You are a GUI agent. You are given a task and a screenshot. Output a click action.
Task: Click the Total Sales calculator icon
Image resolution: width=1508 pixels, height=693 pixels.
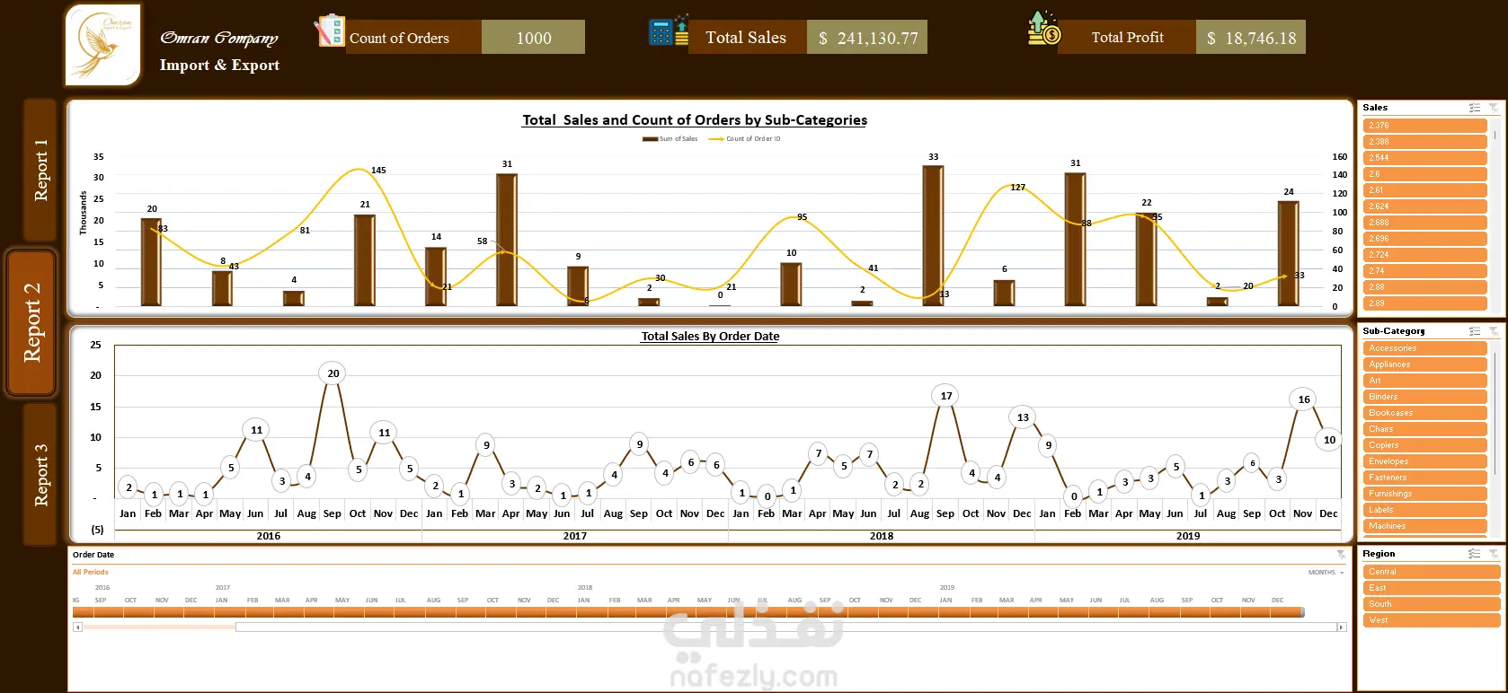pyautogui.click(x=669, y=31)
